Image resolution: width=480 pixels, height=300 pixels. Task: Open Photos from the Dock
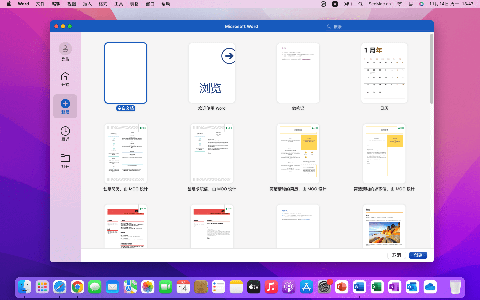tap(148, 287)
